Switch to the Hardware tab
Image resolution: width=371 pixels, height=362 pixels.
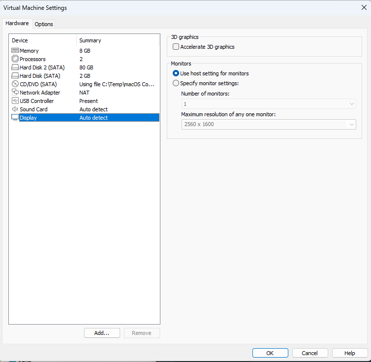coord(17,23)
